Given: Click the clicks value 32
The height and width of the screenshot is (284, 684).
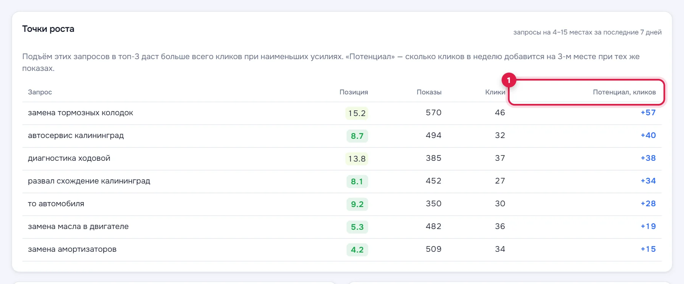Looking at the screenshot, I should (500, 135).
